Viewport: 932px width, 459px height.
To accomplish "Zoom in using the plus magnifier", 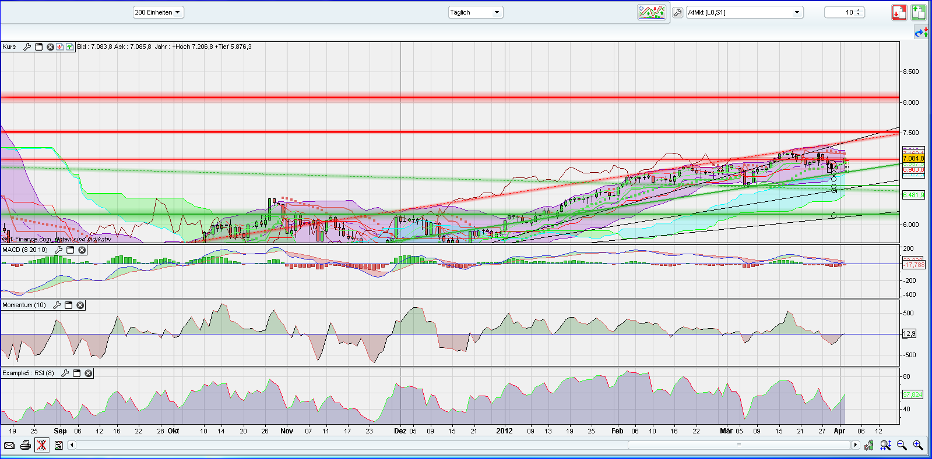I will 918,446.
